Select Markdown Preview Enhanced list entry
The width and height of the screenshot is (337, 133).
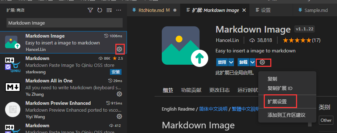(x=63, y=110)
